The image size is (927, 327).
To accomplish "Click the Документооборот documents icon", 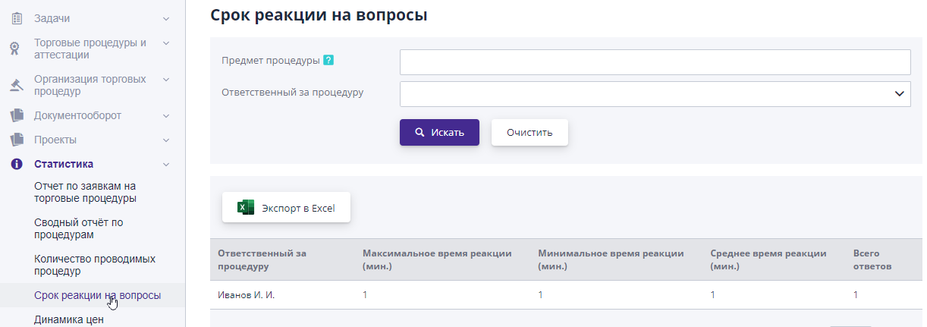I will [16, 115].
